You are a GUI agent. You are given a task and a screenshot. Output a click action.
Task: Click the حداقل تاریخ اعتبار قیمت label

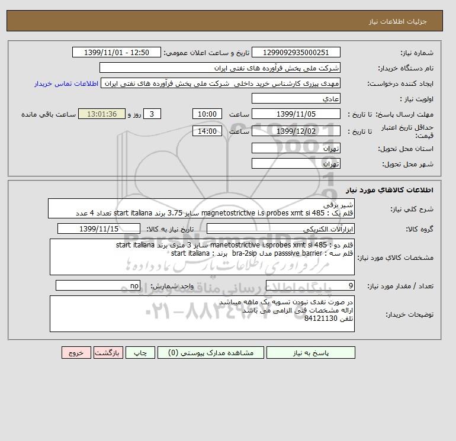coord(407,131)
